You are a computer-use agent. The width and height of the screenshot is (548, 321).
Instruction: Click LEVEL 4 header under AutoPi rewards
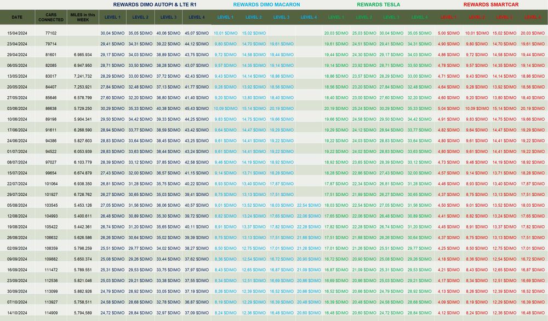tap(197, 17)
